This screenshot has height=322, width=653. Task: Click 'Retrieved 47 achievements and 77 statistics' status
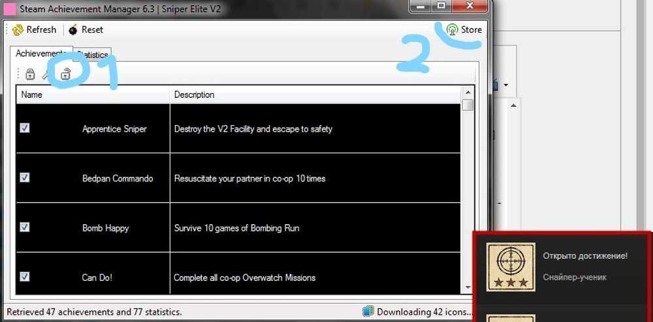(x=94, y=312)
